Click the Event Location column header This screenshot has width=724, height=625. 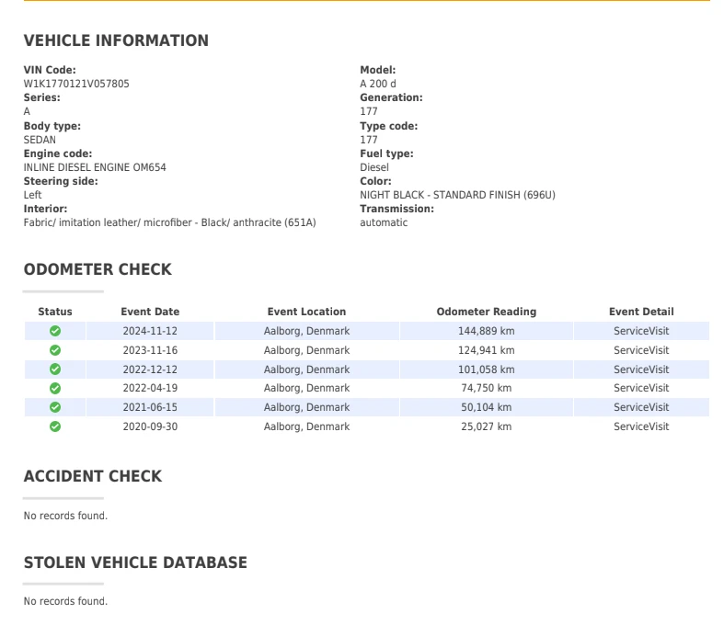306,312
